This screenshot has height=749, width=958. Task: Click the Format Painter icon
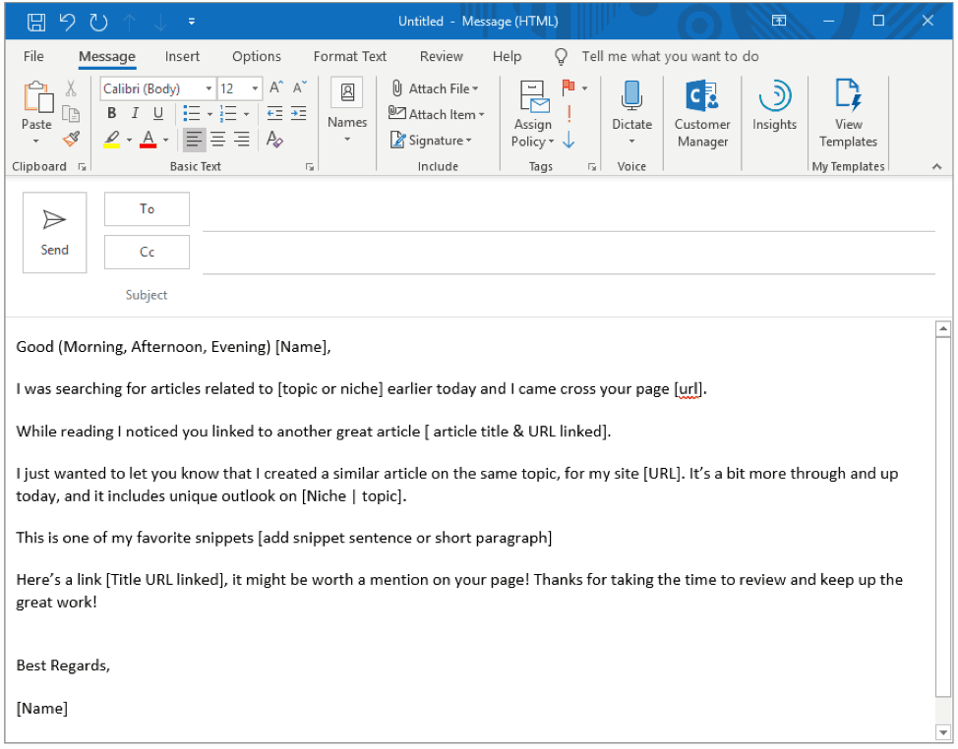point(70,139)
